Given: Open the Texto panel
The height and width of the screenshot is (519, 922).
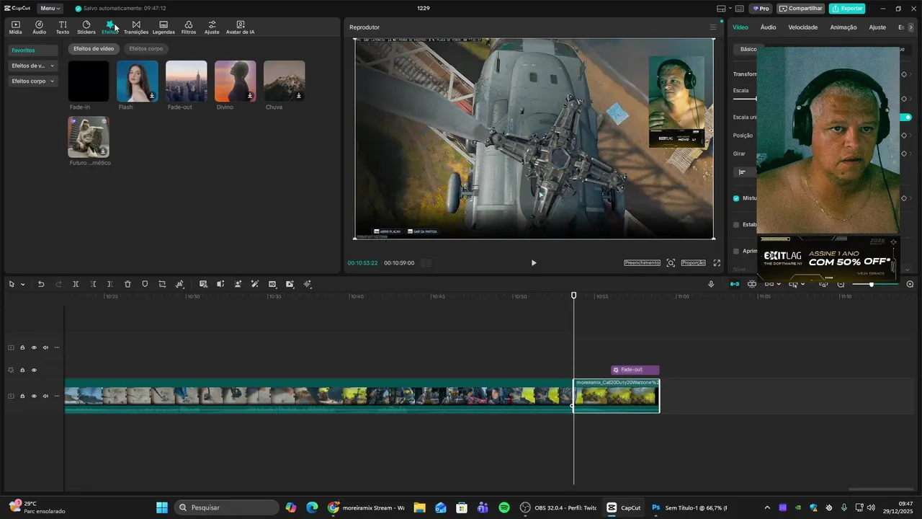Looking at the screenshot, I should tap(63, 27).
